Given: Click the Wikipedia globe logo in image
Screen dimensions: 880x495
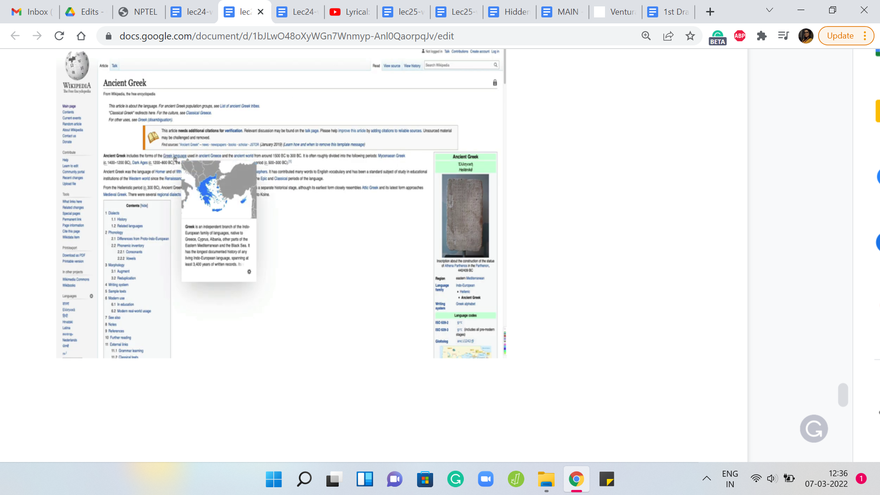Looking at the screenshot, I should tap(77, 66).
